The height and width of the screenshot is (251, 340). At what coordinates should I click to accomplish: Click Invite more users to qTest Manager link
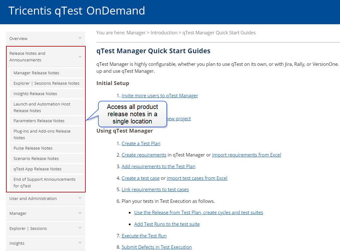point(160,96)
